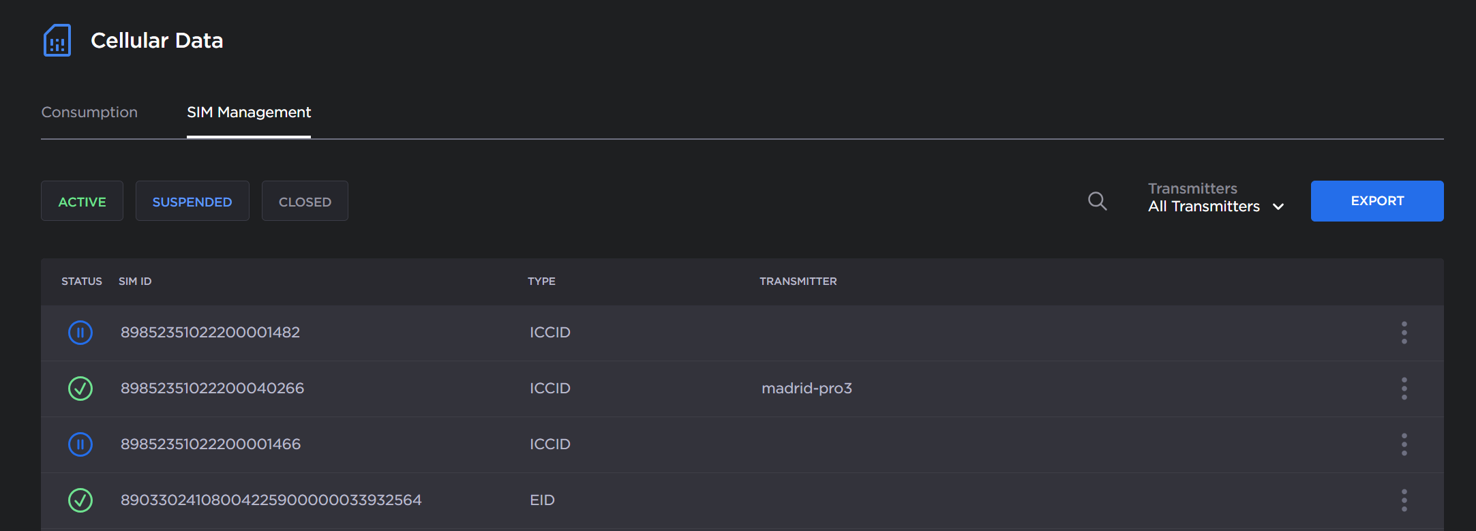Click the SIM ID column header
Viewport: 1476px width, 531px height.
[135, 282]
